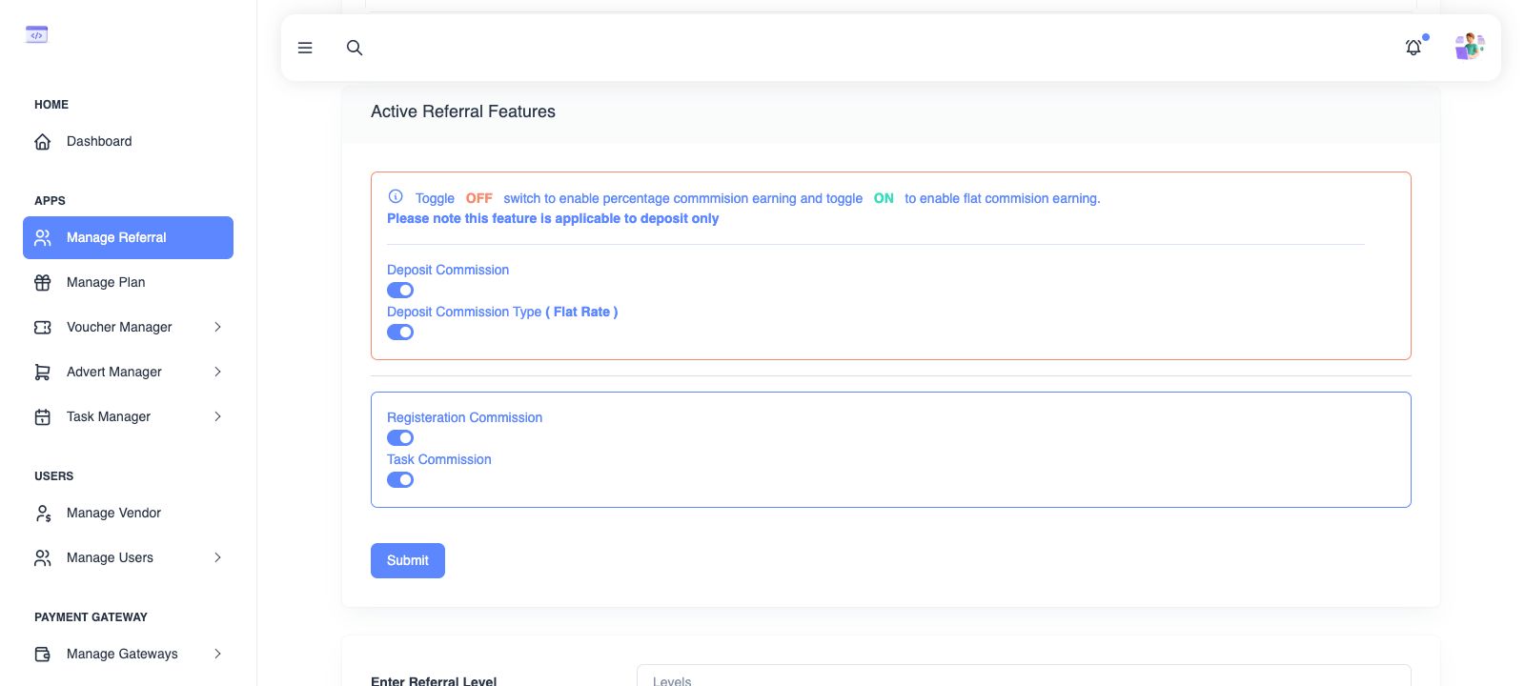This screenshot has height=686, width=1525.
Task: Disable the Registeration Commission switch
Action: pos(400,438)
